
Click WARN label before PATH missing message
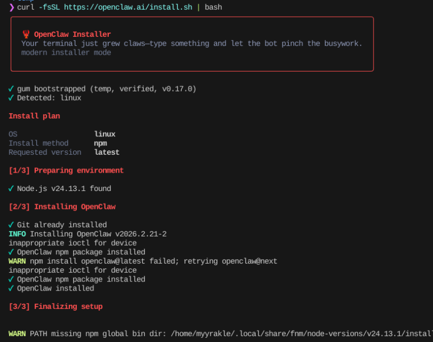(x=17, y=334)
